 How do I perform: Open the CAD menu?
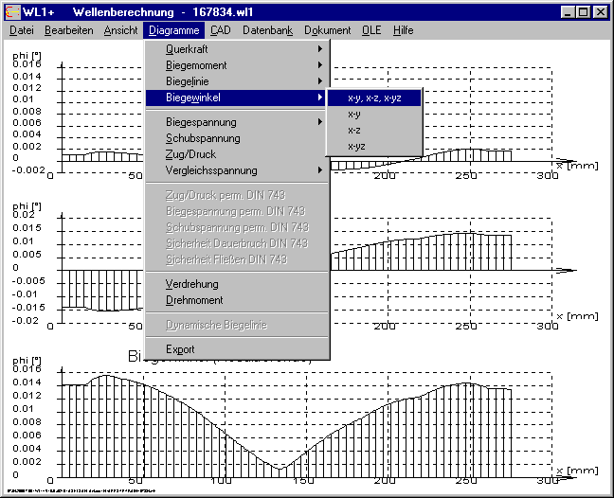[x=220, y=30]
